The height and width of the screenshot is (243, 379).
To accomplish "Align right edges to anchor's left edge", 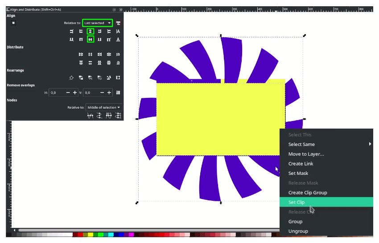I will coord(71,31).
